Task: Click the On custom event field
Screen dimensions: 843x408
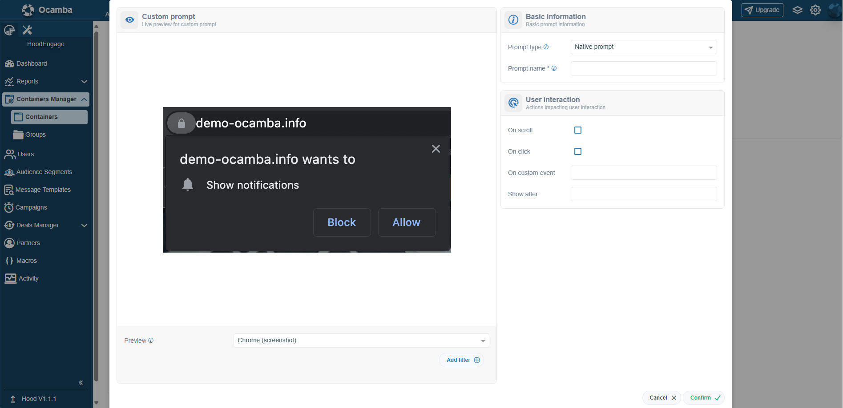Action: tap(644, 173)
